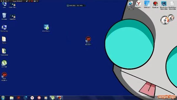Launch uTorrent desktop shortcut
177x100 pixels.
4,64
